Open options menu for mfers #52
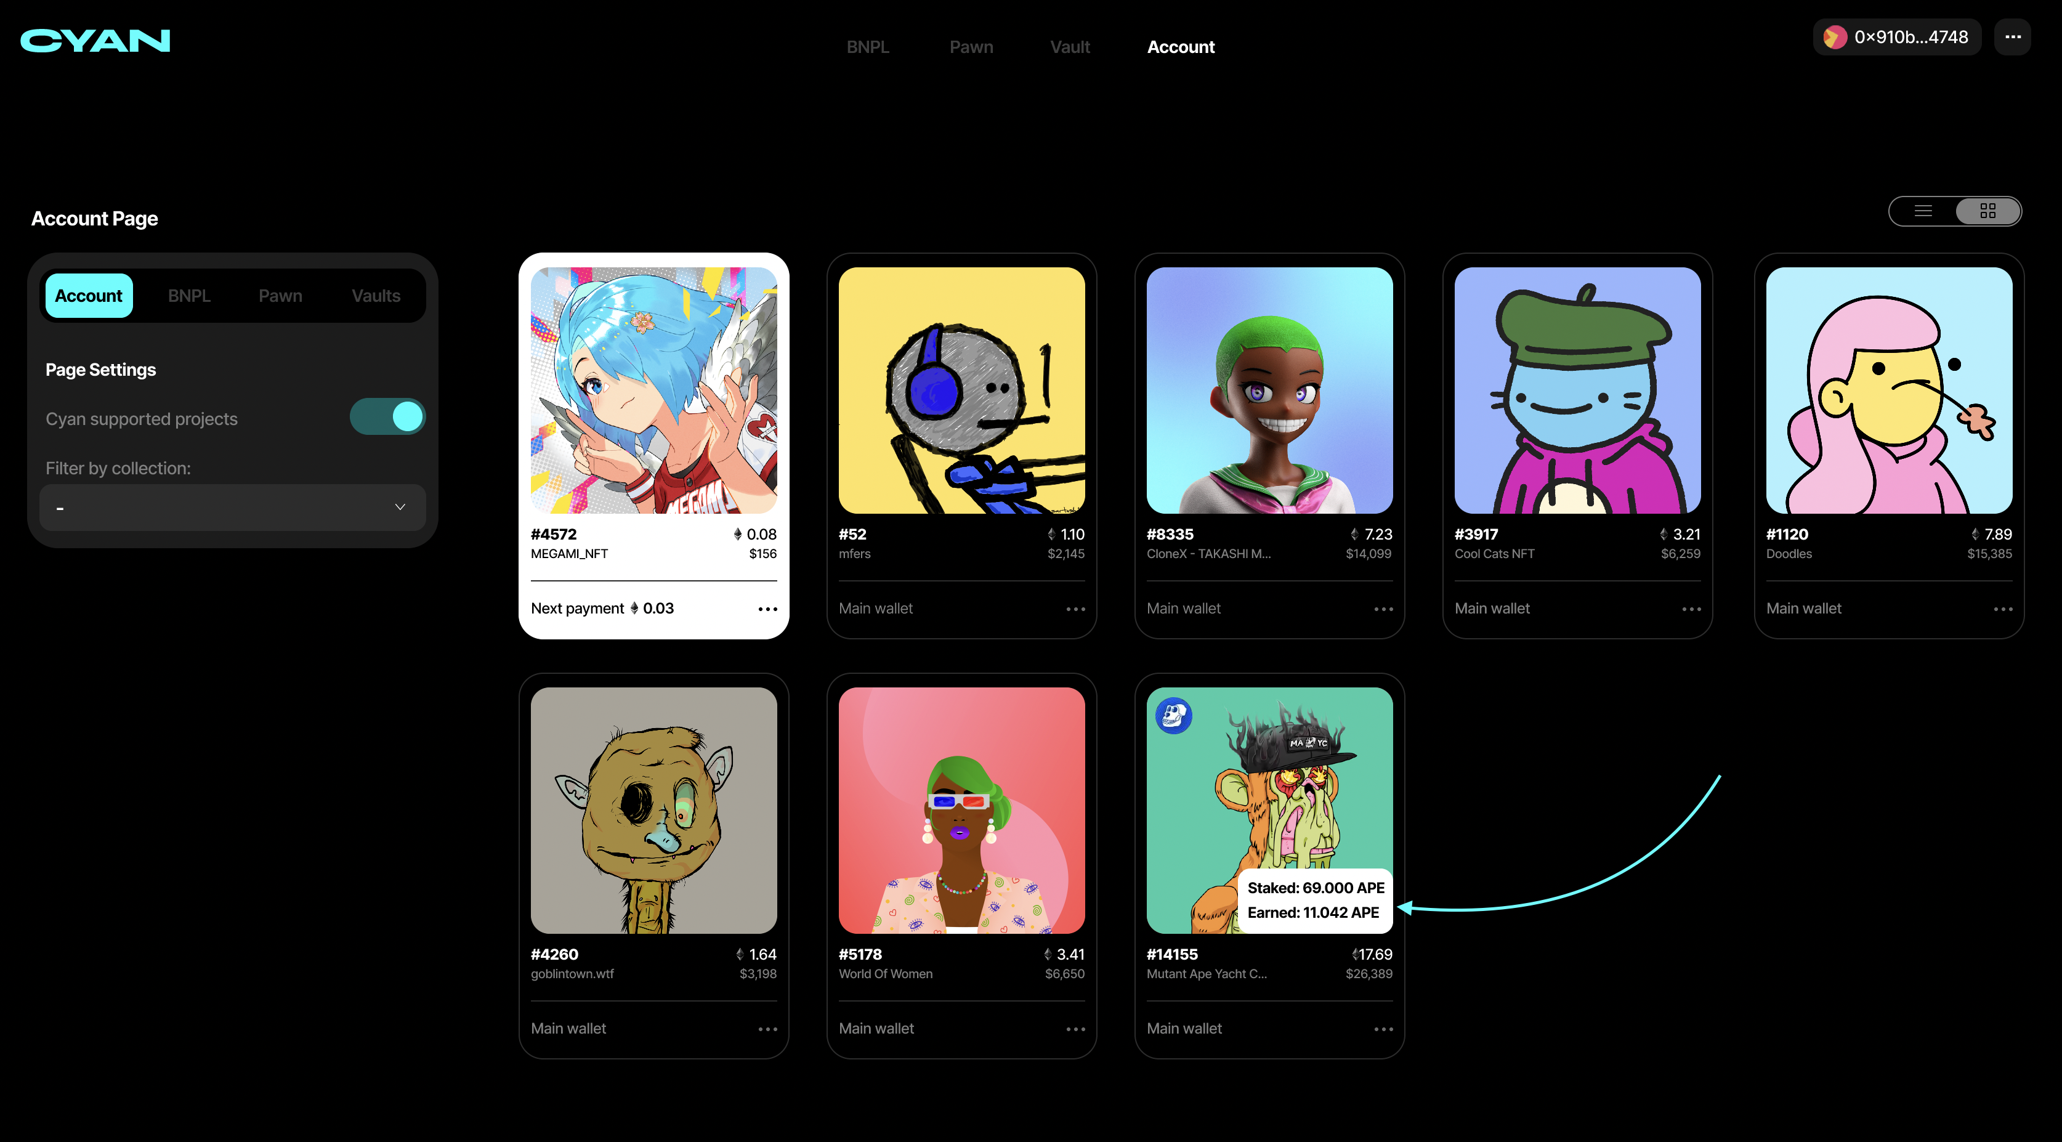Image resolution: width=2062 pixels, height=1142 pixels. coord(1075,609)
